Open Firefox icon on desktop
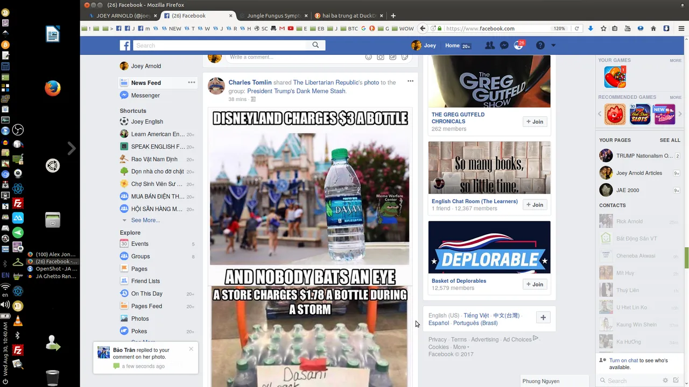 52,88
